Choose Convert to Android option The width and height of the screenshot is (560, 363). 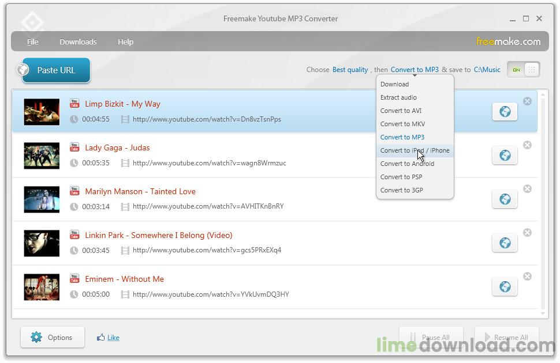tap(415, 164)
